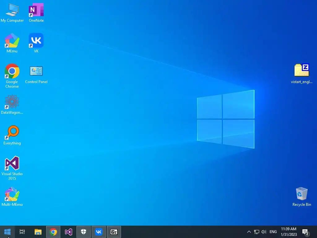Select the Visual Studio 2015 desktop shortcut

pos(12,168)
